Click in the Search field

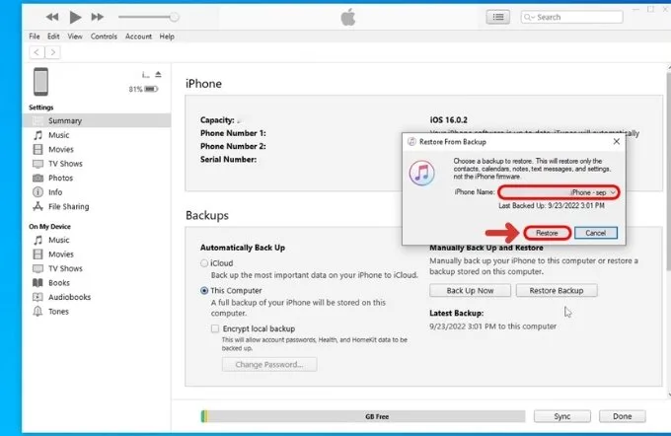point(571,17)
